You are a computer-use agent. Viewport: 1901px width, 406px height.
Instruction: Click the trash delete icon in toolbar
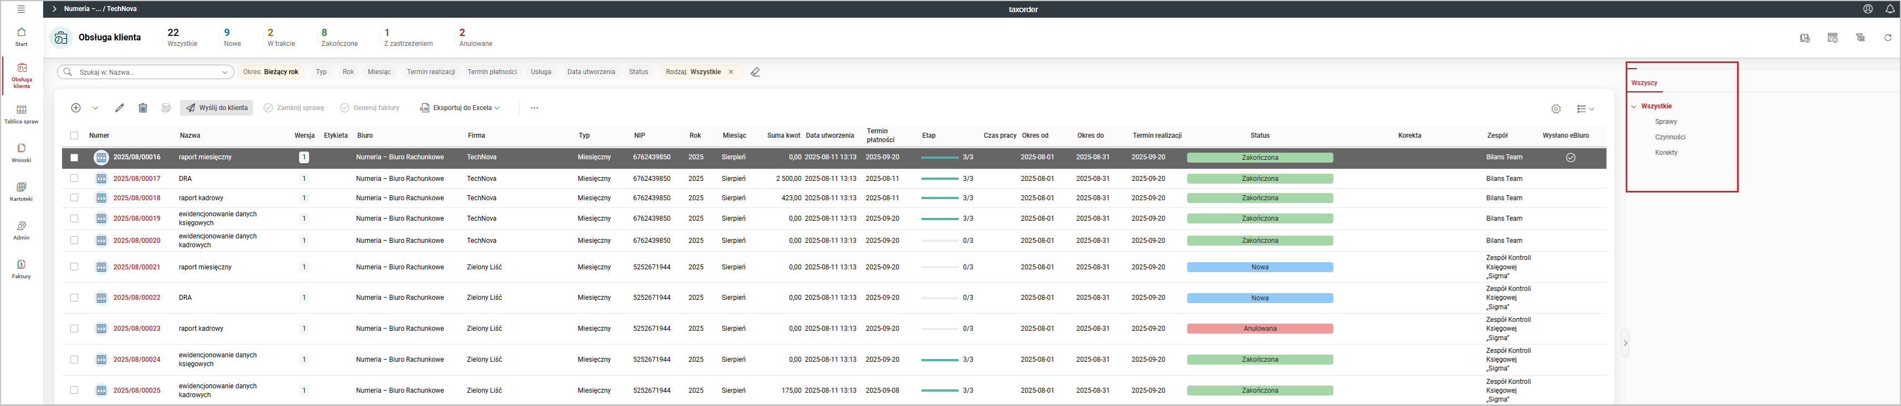tap(143, 108)
